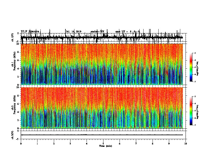Click the '10' tick on the time axis

[x=186, y=144]
